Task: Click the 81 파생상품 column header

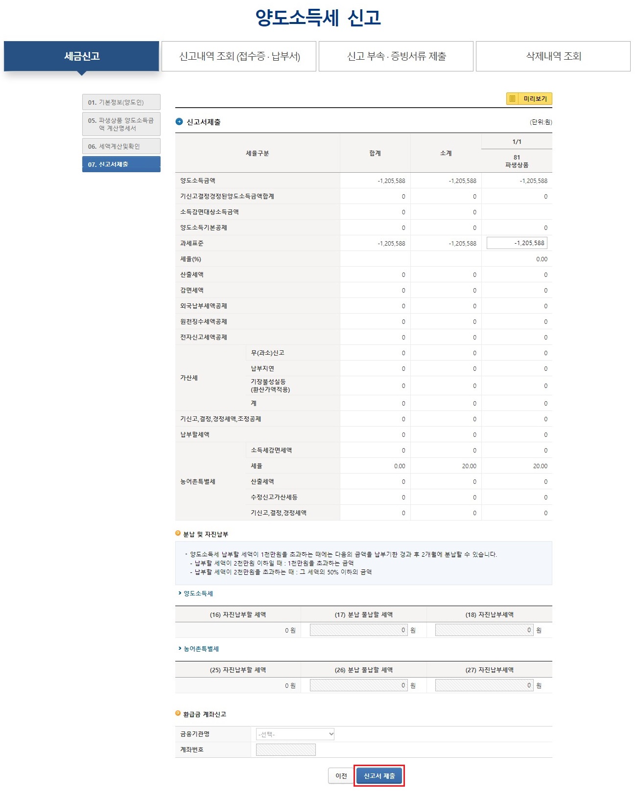Action: point(517,161)
